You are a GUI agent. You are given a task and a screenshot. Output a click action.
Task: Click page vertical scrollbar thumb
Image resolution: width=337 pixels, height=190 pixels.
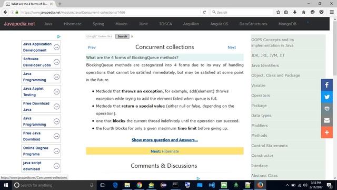point(335,48)
